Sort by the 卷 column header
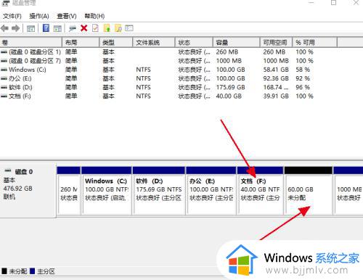363x280 pixels. point(31,43)
